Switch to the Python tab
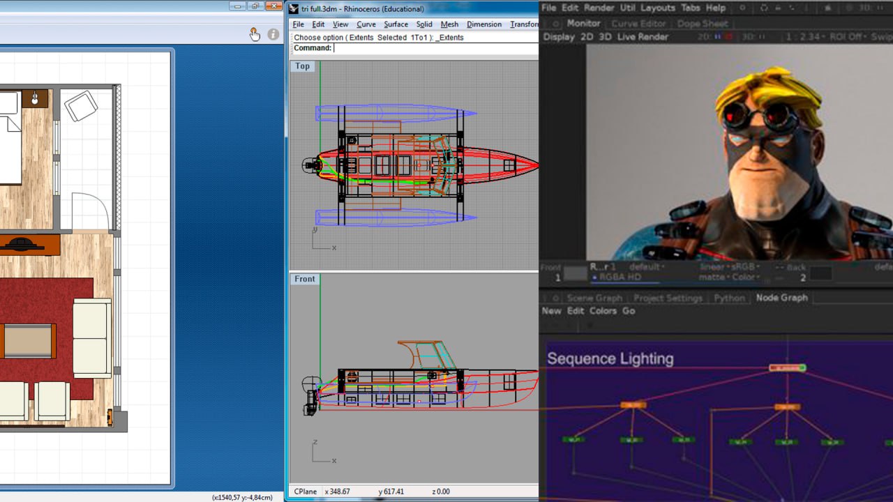The height and width of the screenshot is (502, 893). coord(729,298)
